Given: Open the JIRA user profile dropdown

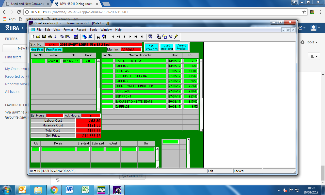Looking at the screenshot, I should [315, 28].
